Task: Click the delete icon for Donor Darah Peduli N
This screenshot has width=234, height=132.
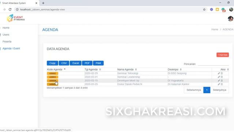Action: (x=222, y=84)
